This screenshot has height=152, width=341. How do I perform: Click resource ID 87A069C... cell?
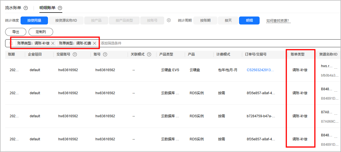(330, 121)
